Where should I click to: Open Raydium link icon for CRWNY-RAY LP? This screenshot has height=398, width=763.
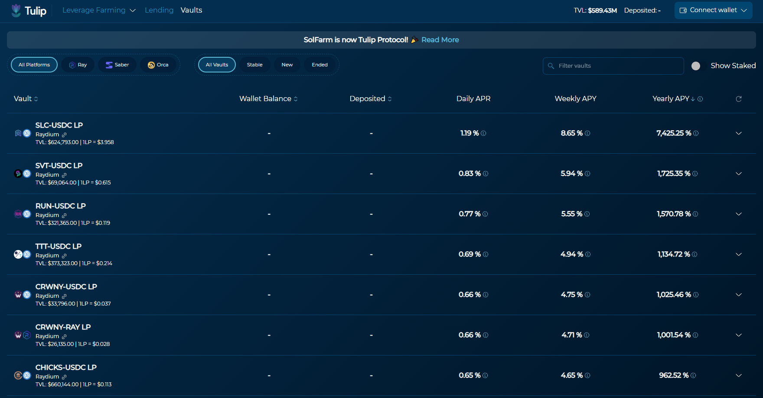click(64, 336)
